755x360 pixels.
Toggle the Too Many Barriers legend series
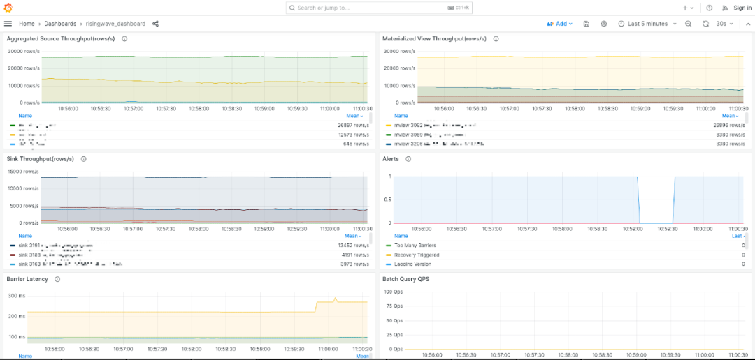point(417,246)
